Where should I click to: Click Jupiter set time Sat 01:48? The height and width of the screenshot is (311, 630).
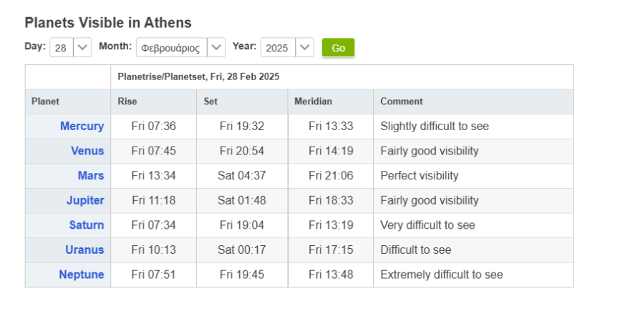(242, 200)
